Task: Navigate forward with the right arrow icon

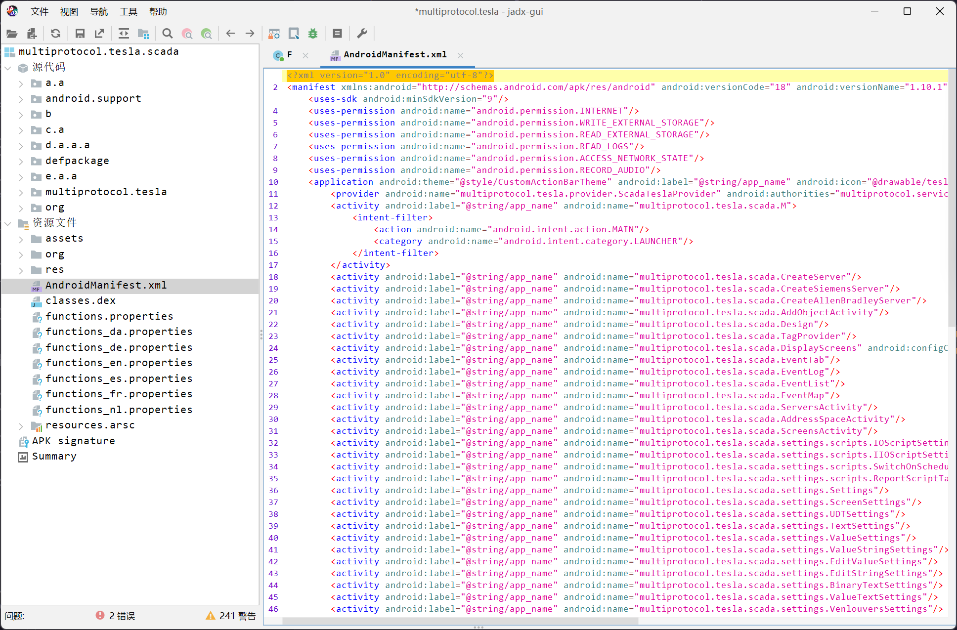Action: tap(250, 34)
